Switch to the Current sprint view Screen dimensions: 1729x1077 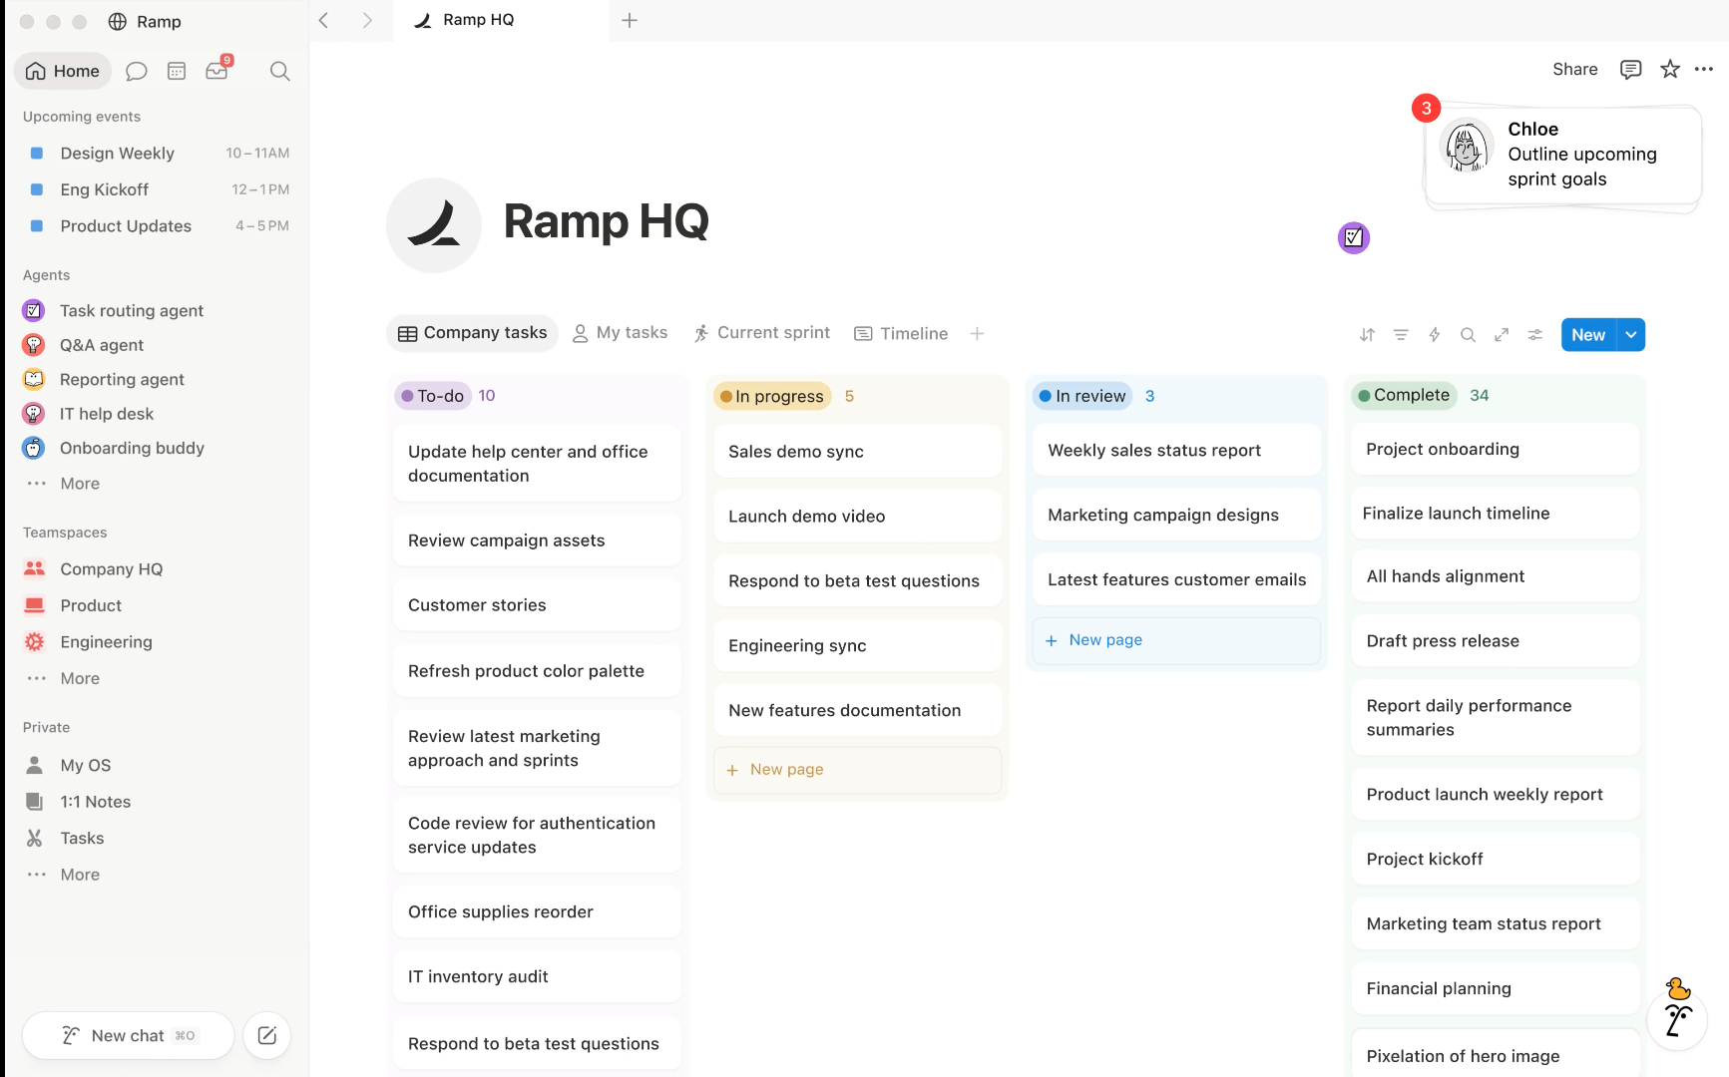tap(762, 333)
